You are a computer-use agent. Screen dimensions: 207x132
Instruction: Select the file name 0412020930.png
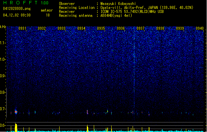coord(17,9)
